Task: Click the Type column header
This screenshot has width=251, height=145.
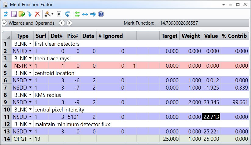Action: [x=23, y=36]
